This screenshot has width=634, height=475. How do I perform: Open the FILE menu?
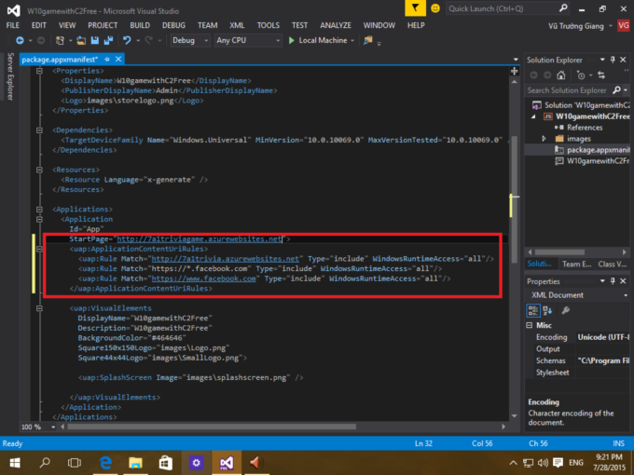point(12,25)
